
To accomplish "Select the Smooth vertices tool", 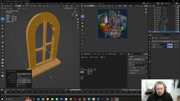I will click(3, 66).
